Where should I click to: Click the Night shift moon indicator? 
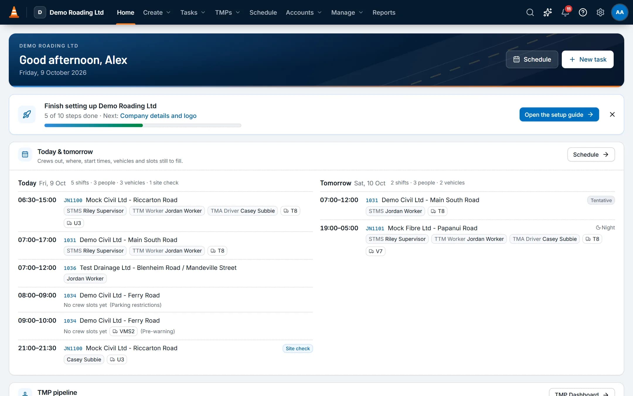[x=605, y=228]
